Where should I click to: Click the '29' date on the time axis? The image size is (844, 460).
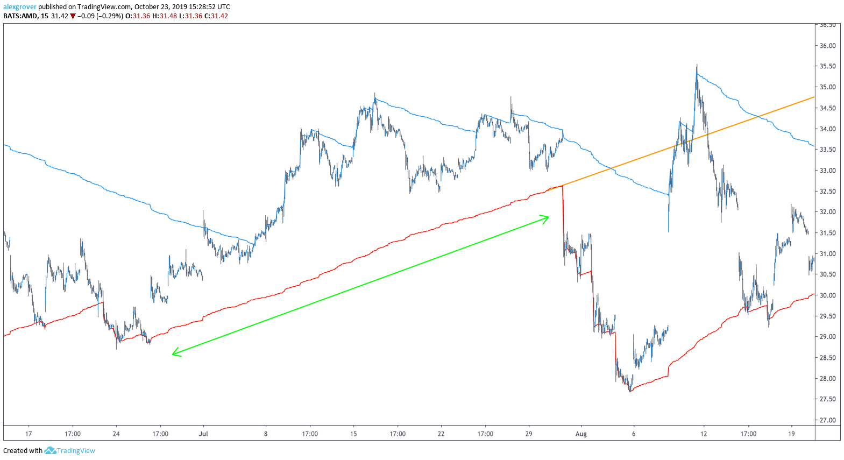(x=529, y=434)
